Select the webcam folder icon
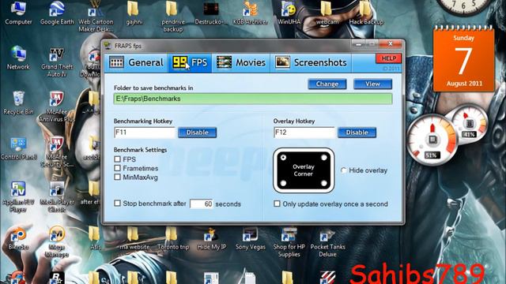The width and height of the screenshot is (506, 284). point(327,13)
